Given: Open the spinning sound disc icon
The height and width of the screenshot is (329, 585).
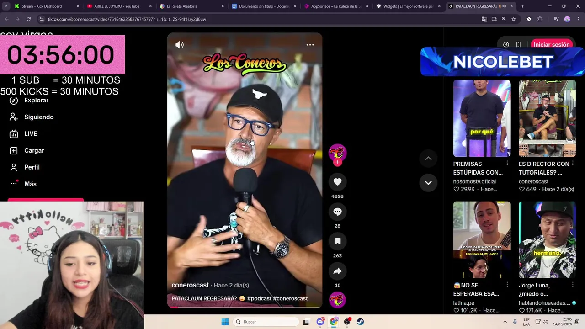Looking at the screenshot, I should [337, 300].
